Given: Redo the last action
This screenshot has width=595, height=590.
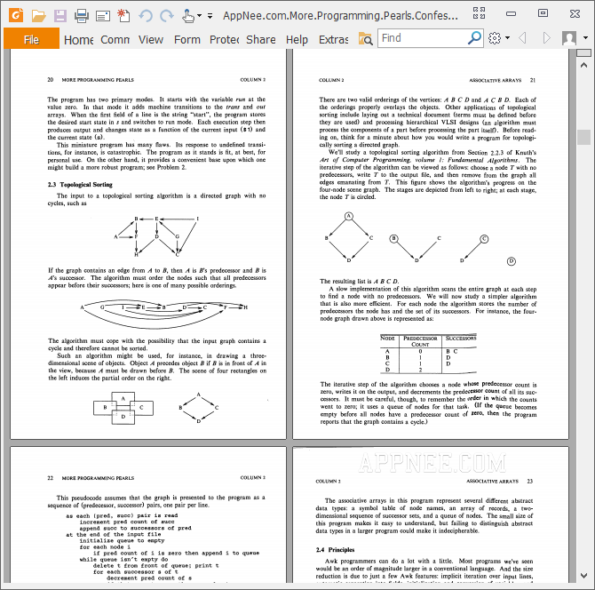Looking at the screenshot, I should coord(167,16).
